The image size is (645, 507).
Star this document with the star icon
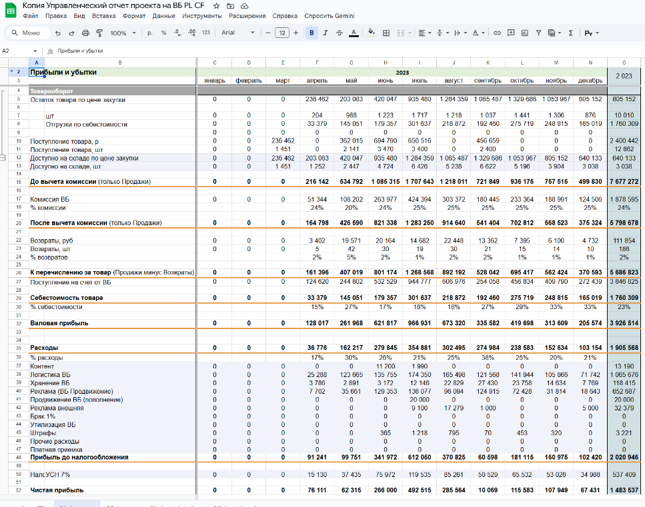pyautogui.click(x=215, y=5)
